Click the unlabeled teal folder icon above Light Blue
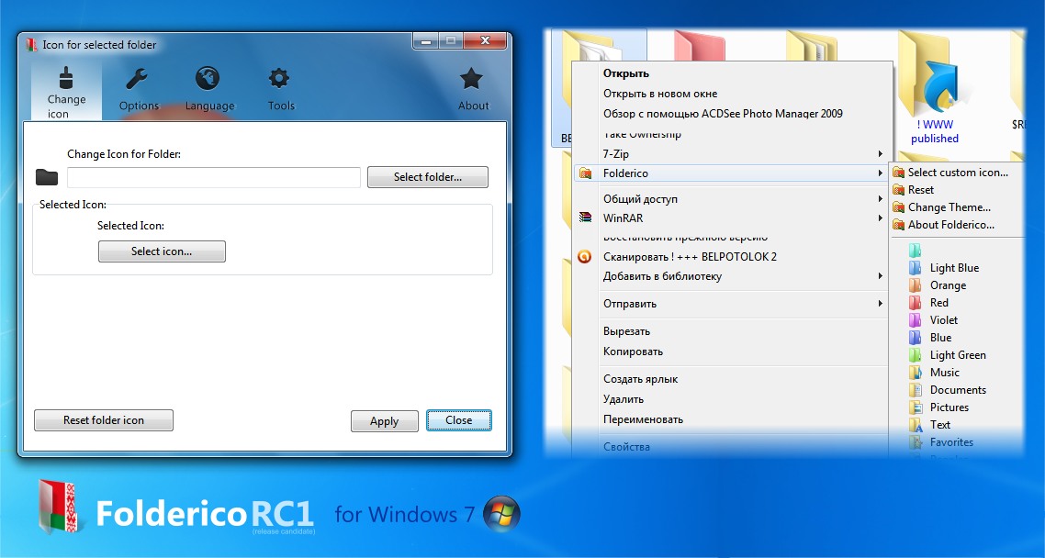 (x=915, y=251)
